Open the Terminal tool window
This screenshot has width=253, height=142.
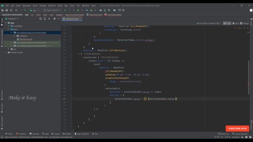coord(34,134)
